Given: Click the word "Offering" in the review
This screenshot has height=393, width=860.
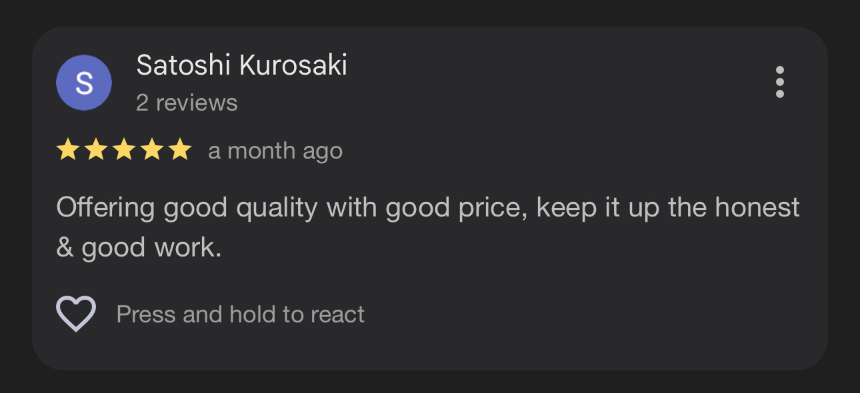Looking at the screenshot, I should 105,208.
